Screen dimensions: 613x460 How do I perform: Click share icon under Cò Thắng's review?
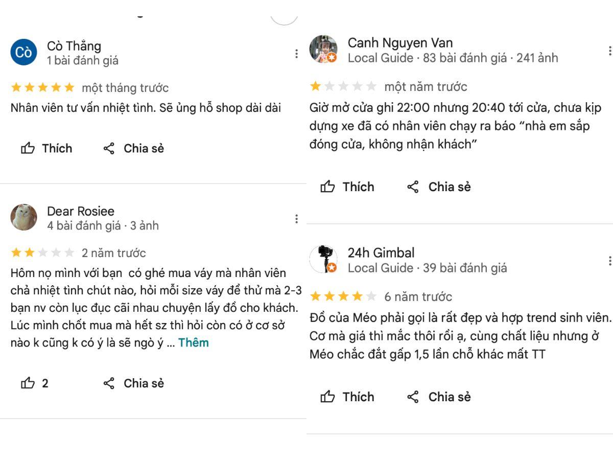point(109,149)
